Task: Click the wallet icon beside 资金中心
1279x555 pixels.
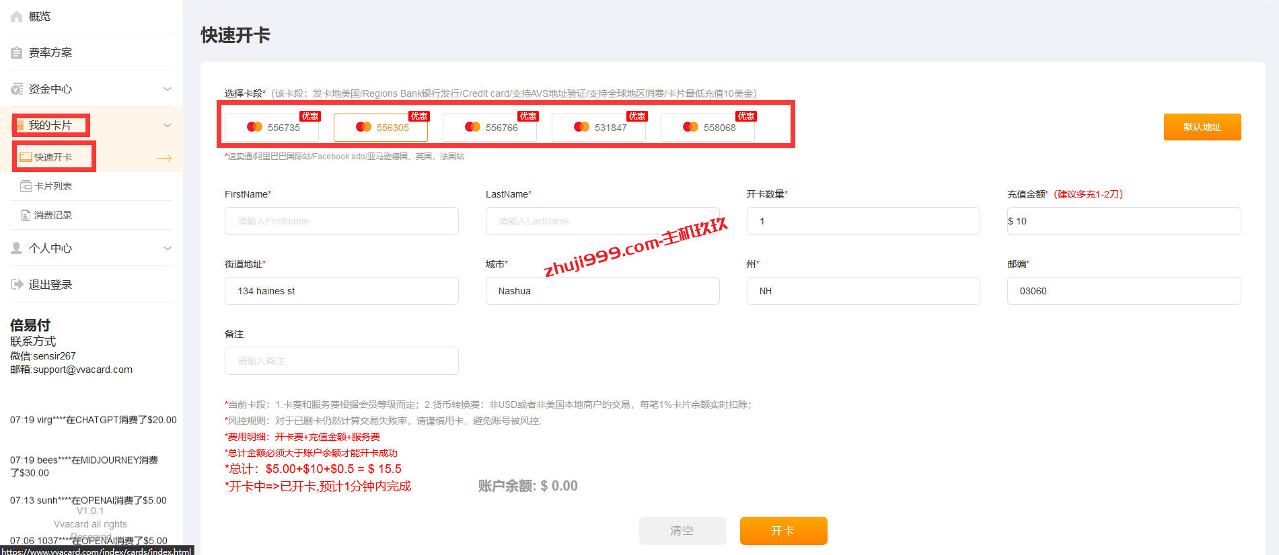Action: [17, 89]
